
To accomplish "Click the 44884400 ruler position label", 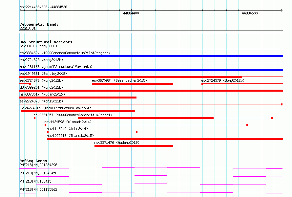I will (x=131, y=13).
